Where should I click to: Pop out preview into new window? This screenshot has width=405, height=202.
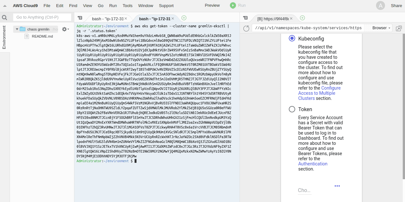399,28
